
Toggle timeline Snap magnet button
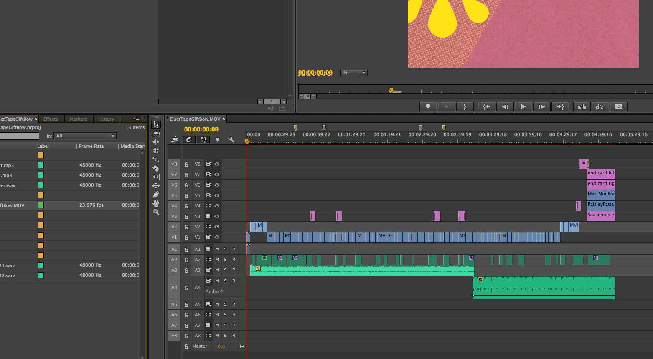[189, 140]
